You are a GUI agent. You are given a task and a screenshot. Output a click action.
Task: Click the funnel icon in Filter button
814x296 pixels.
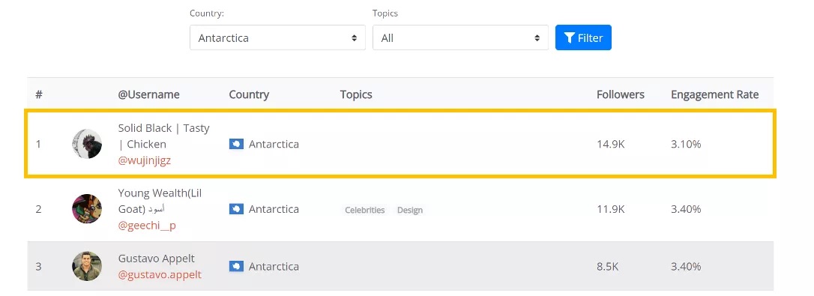pyautogui.click(x=570, y=38)
